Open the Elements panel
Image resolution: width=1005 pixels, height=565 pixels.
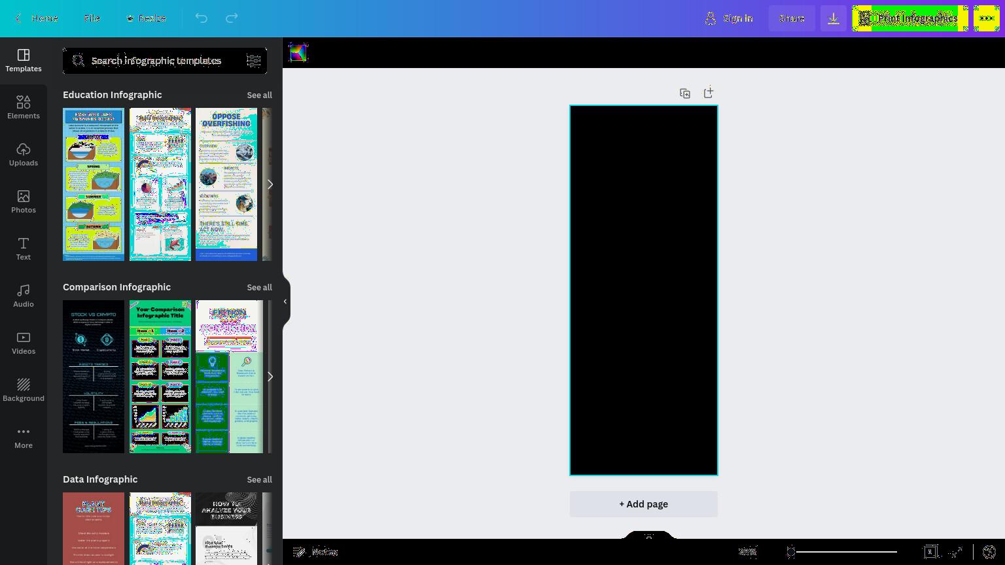24,108
